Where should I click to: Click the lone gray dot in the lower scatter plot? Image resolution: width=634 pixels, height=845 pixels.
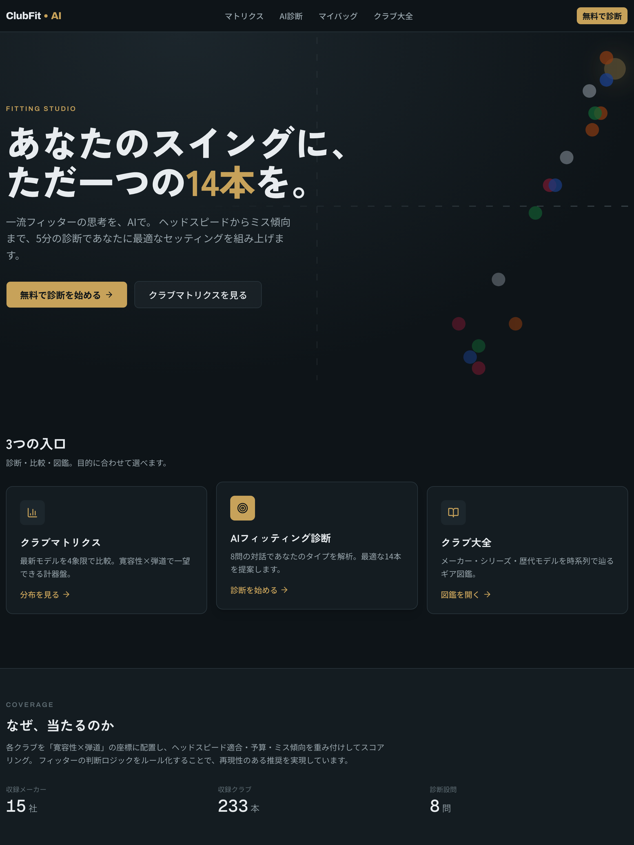click(498, 279)
